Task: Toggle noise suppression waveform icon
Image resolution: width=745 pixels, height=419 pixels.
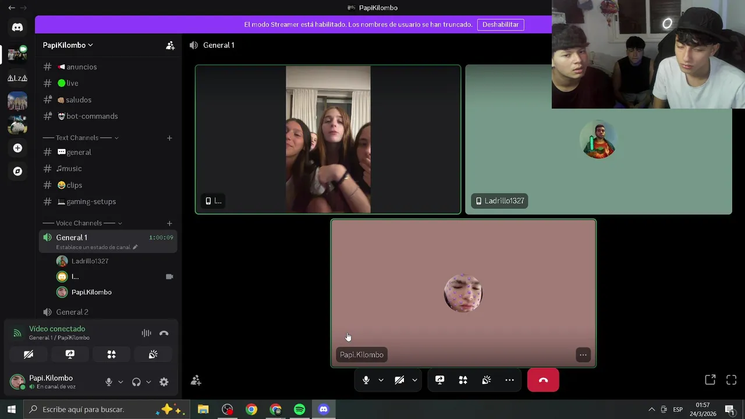Action: [x=146, y=333]
